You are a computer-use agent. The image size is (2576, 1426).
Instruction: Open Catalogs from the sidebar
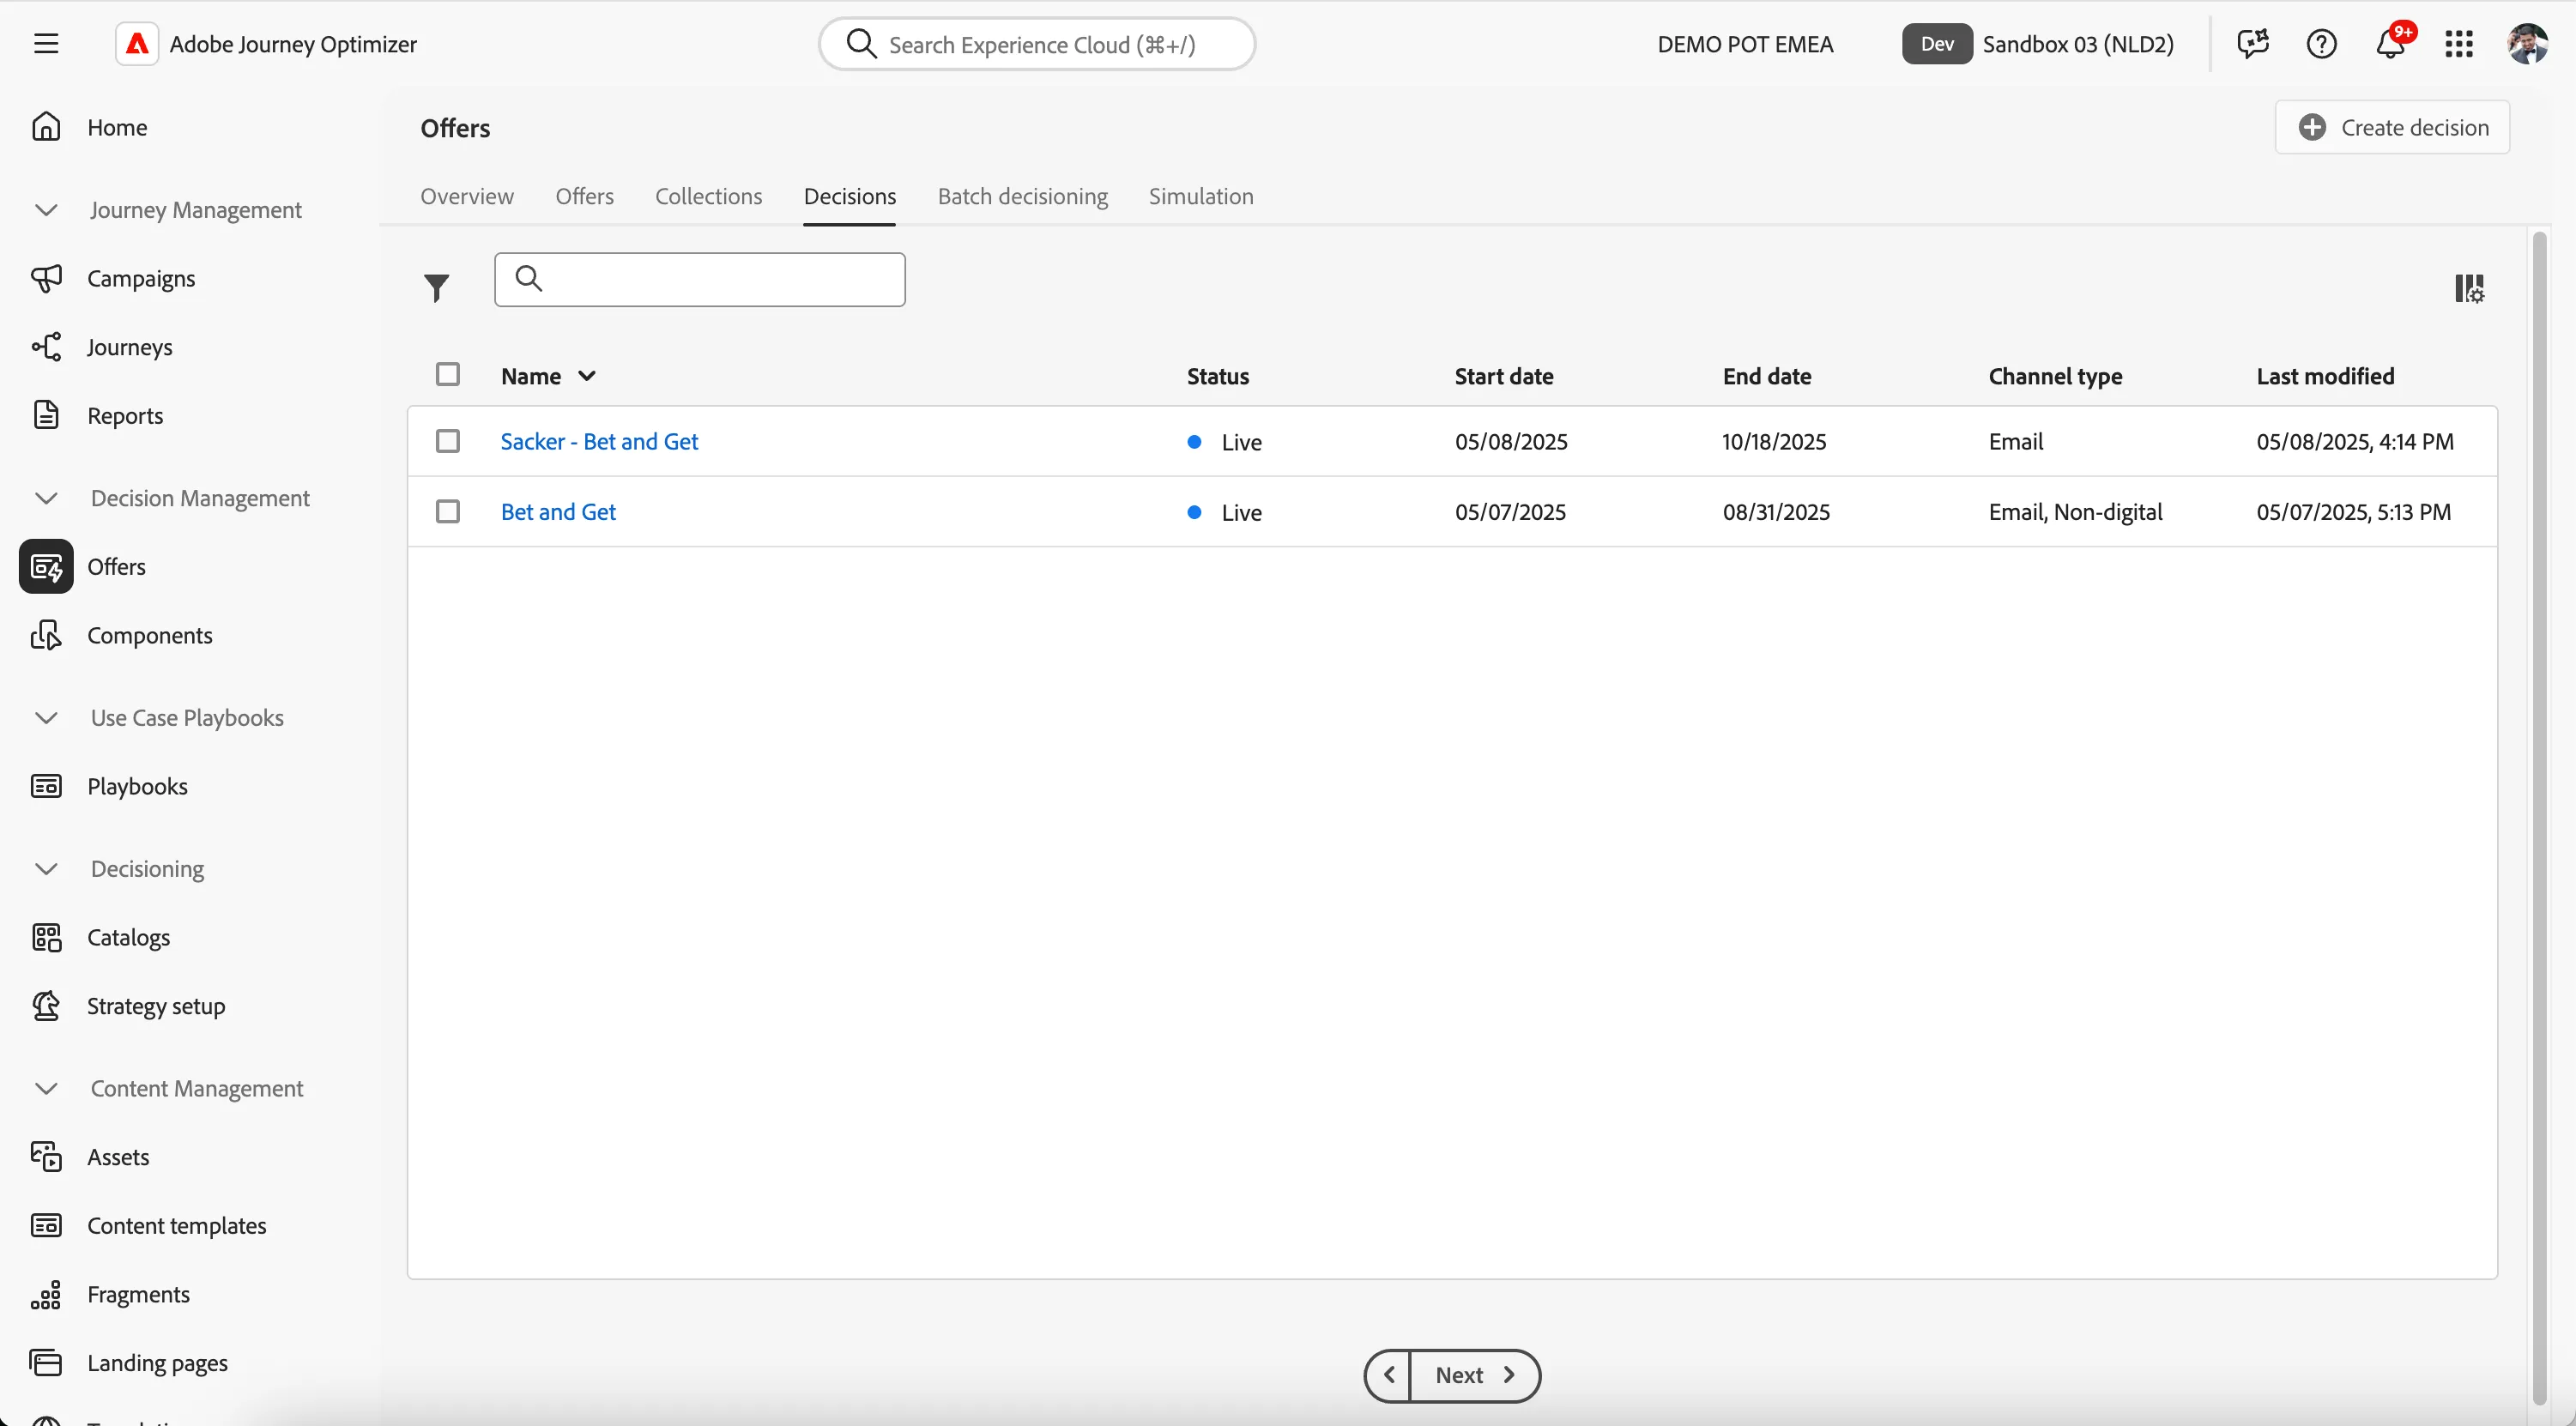[x=100, y=937]
